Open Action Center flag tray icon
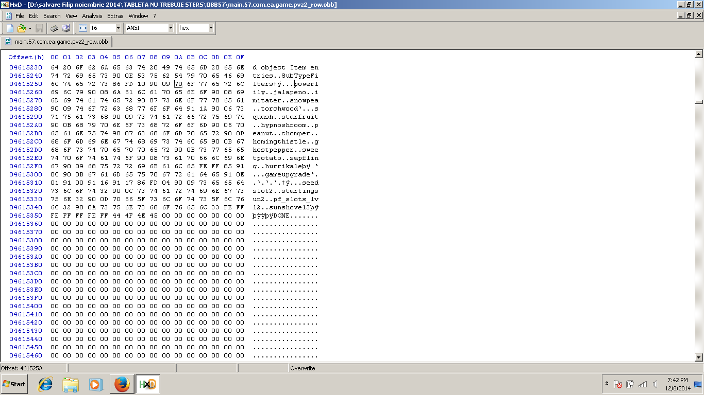The width and height of the screenshot is (704, 395). (618, 384)
